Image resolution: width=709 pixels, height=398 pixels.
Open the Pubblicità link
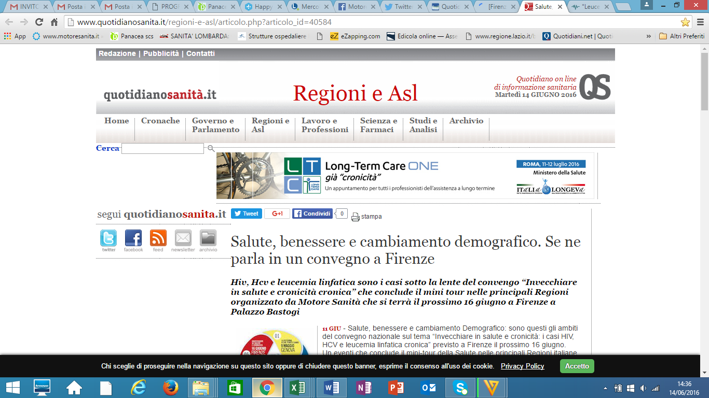(x=161, y=53)
